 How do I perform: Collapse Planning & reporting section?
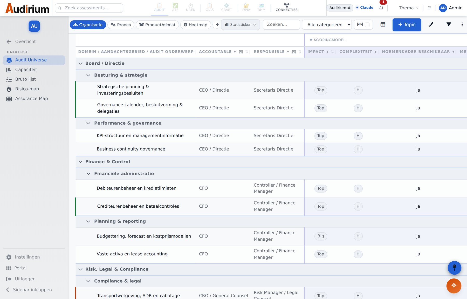(x=88, y=221)
